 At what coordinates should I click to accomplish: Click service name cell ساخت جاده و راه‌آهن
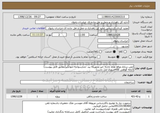(97, 96)
